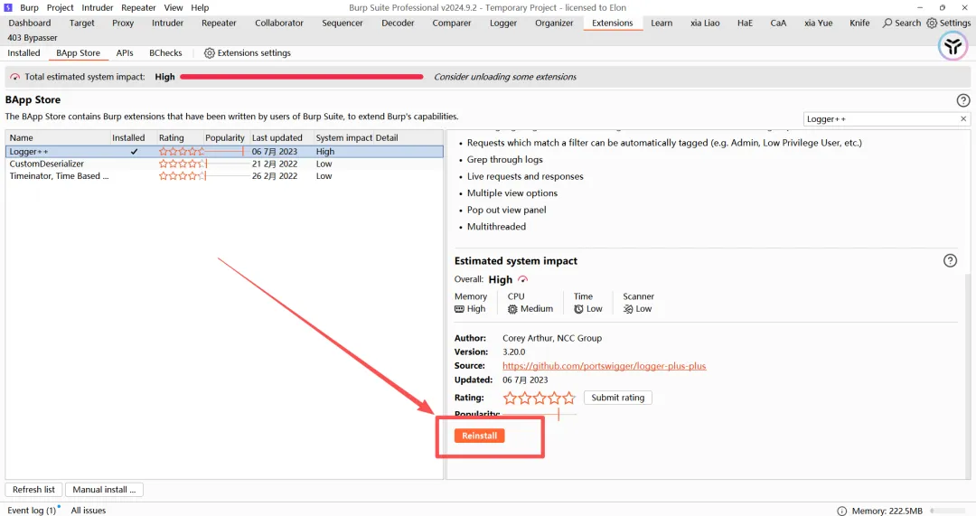This screenshot has height=516, width=976.
Task: Switch to the Proxy tab
Action: (x=123, y=23)
